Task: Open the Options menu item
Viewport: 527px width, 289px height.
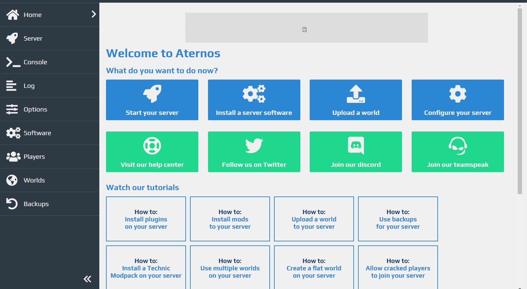Action: click(50, 109)
